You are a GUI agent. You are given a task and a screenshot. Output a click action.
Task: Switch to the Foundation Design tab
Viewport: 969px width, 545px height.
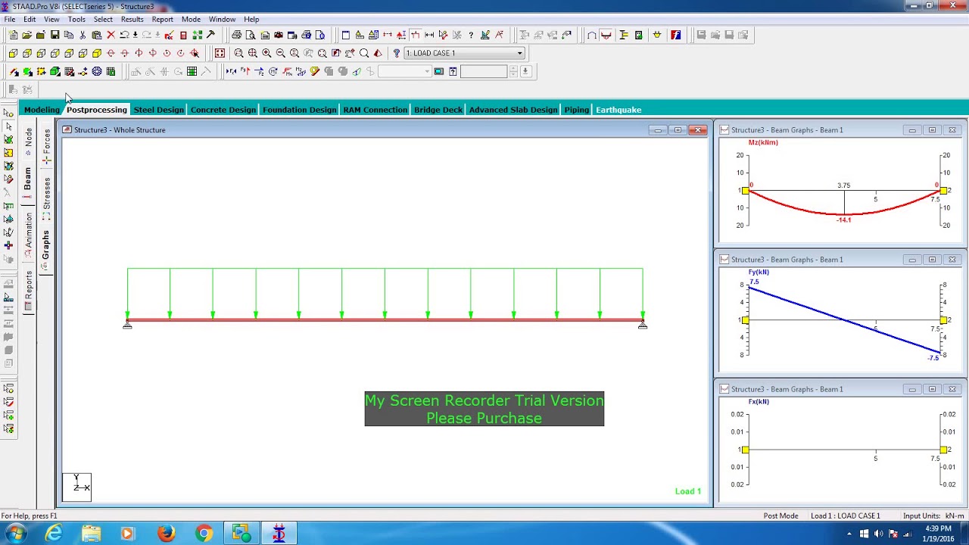pyautogui.click(x=299, y=110)
